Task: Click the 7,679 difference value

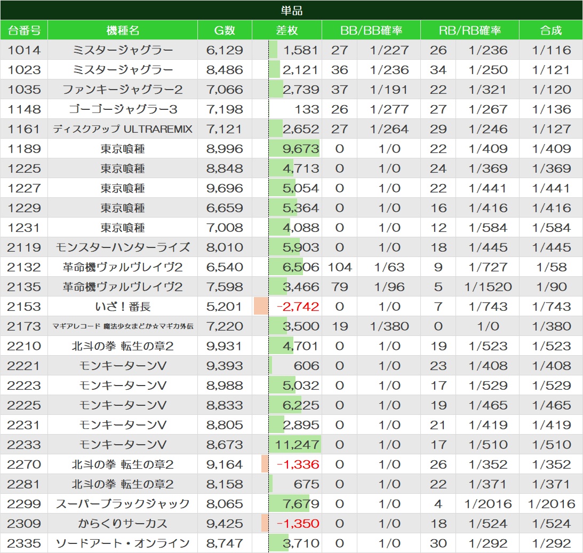Action: click(300, 503)
